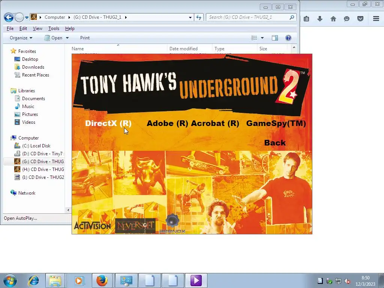Click Firefox Pocket icon
Viewport: 384px width, 288px height.
click(x=360, y=19)
